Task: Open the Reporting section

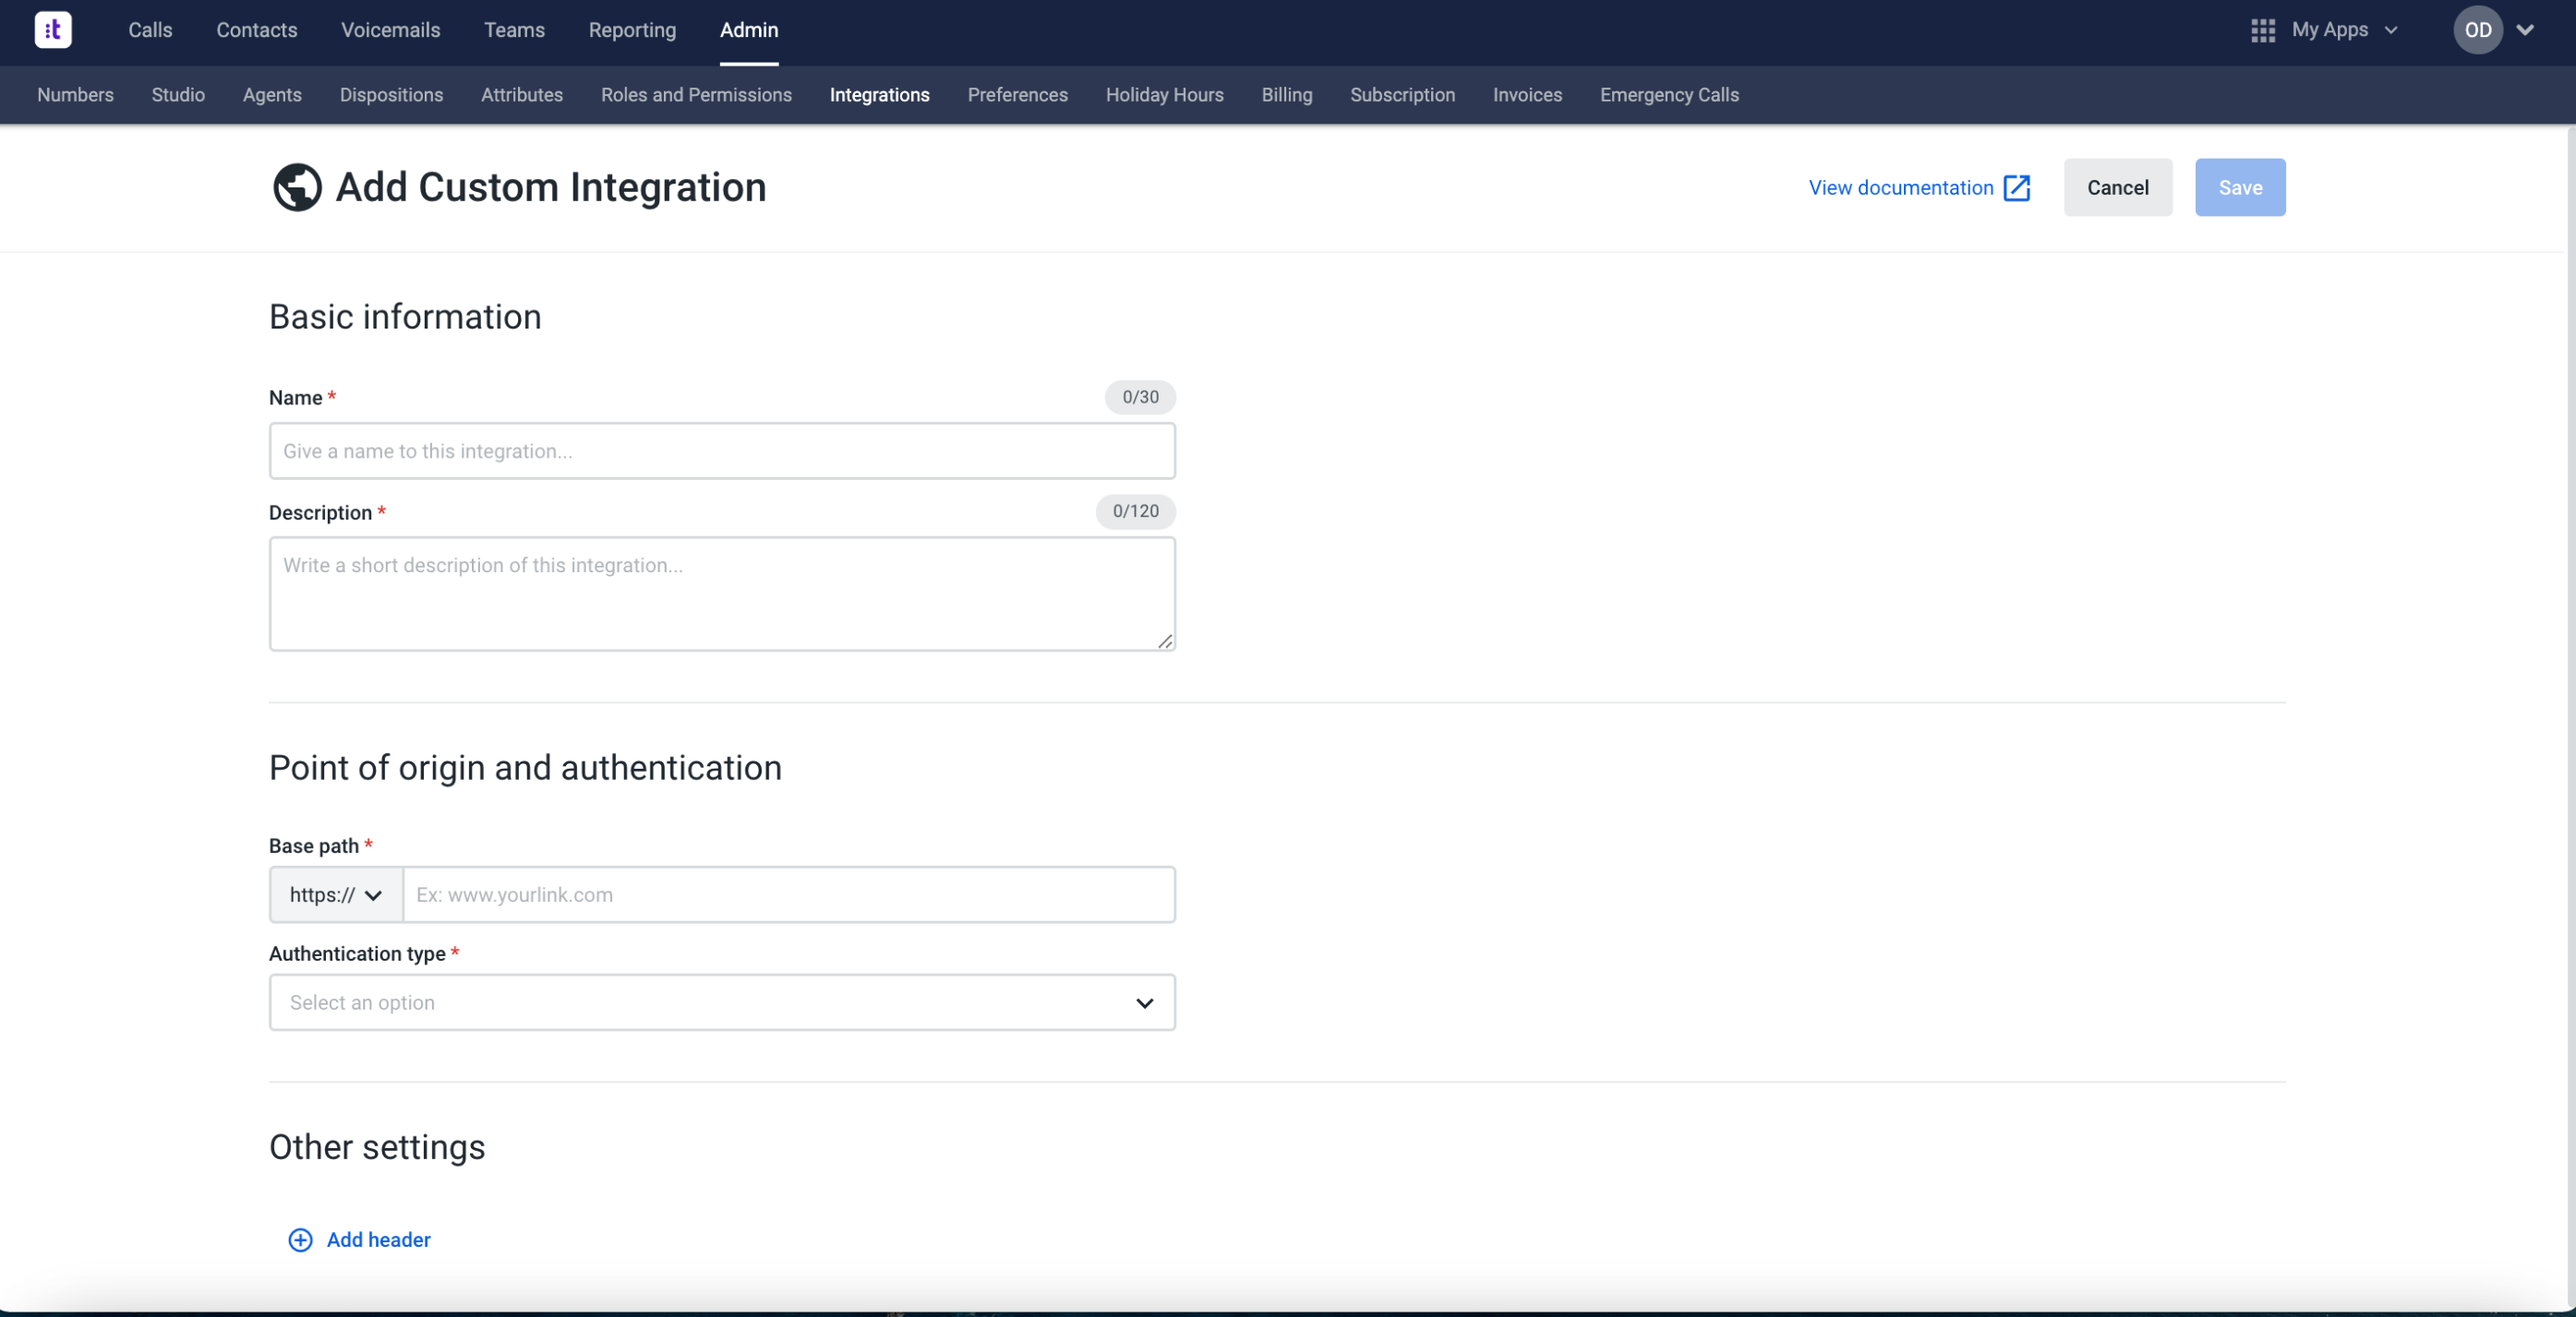Action: click(x=632, y=30)
